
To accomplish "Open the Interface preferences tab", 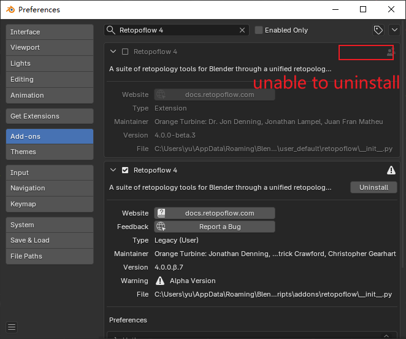I will click(50, 32).
